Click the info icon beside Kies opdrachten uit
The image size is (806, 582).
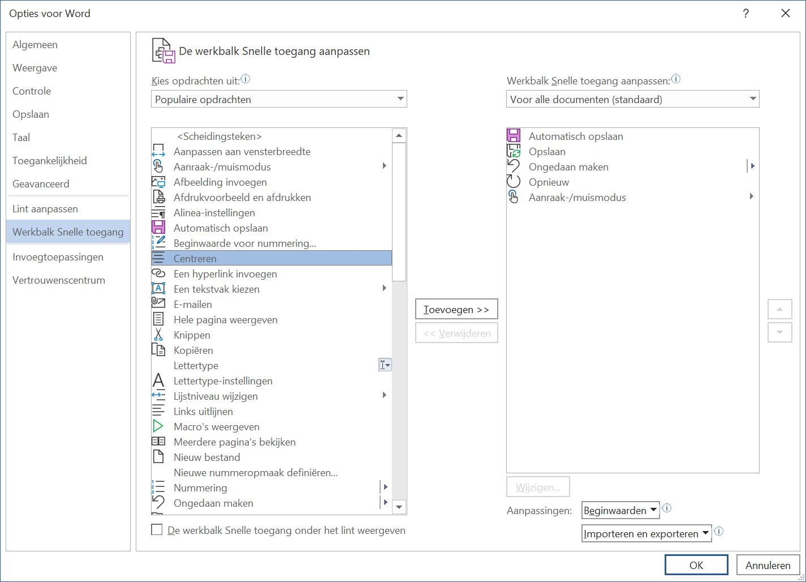[x=245, y=80]
